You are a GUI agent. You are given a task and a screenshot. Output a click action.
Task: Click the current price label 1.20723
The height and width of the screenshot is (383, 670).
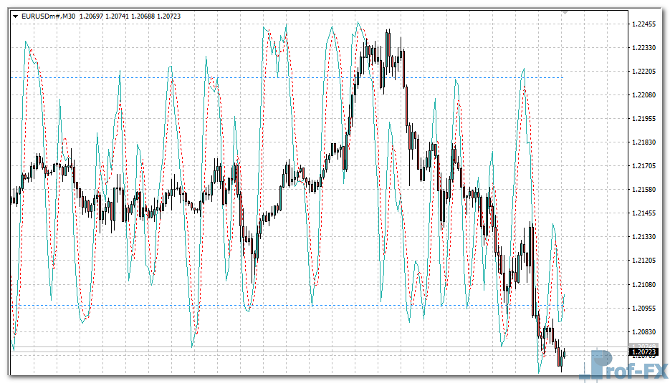(x=644, y=352)
